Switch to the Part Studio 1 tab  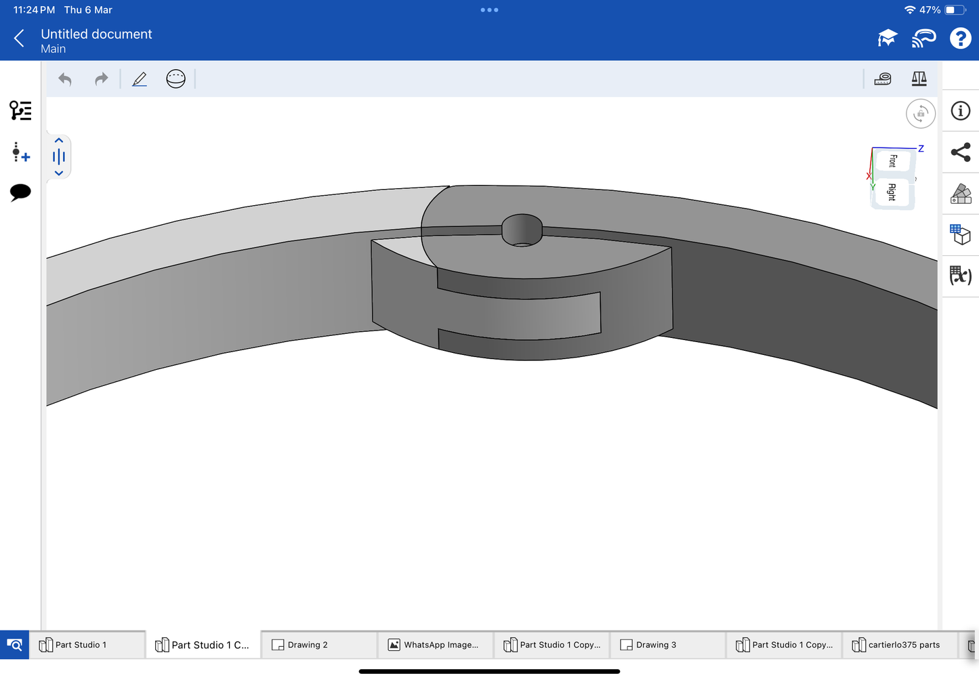point(81,645)
